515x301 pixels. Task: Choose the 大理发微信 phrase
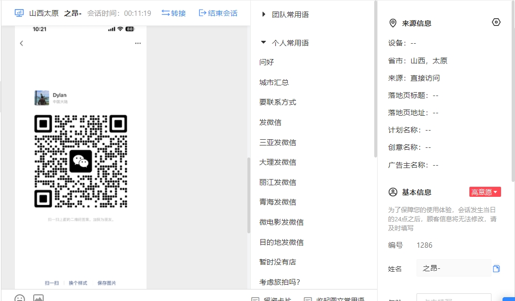(278, 162)
